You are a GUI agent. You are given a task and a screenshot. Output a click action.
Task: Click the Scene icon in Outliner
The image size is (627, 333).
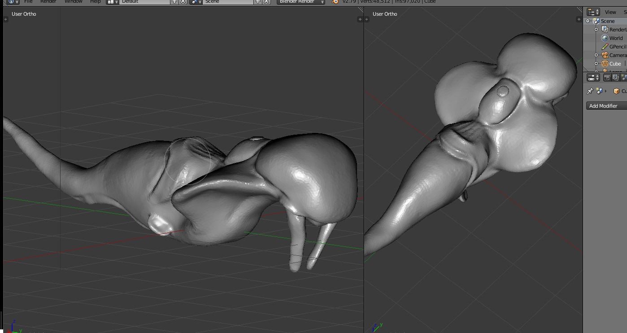(x=596, y=21)
